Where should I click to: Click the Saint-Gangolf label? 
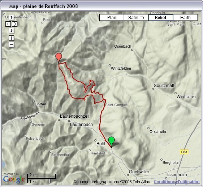(x=116, y=105)
